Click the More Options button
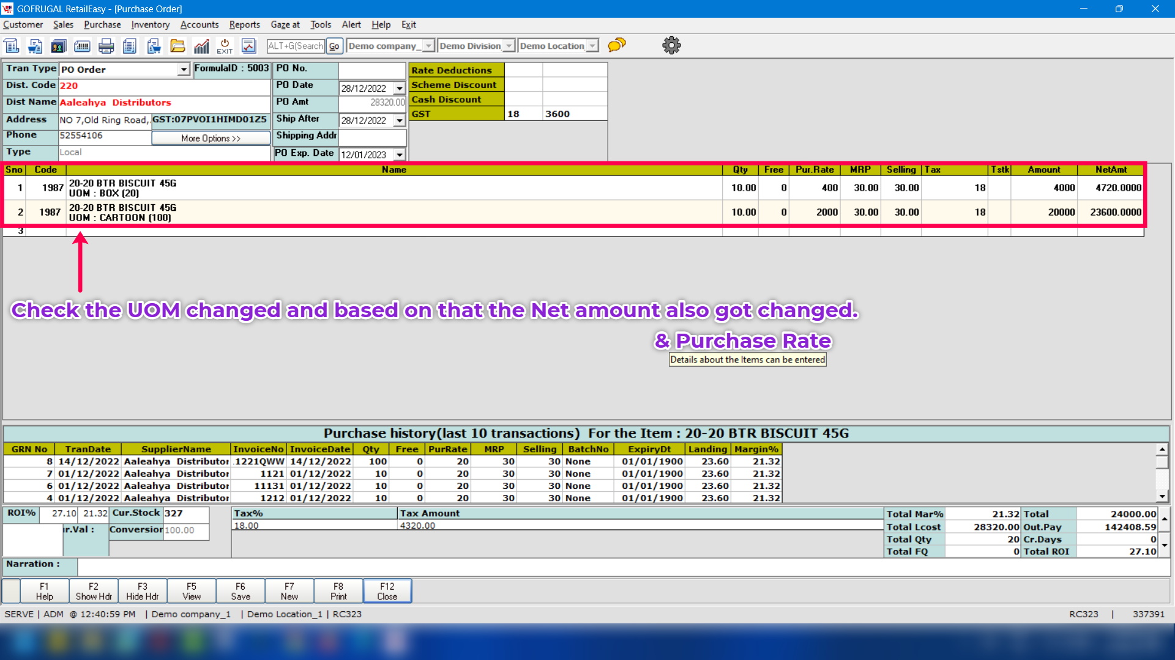 tap(211, 139)
